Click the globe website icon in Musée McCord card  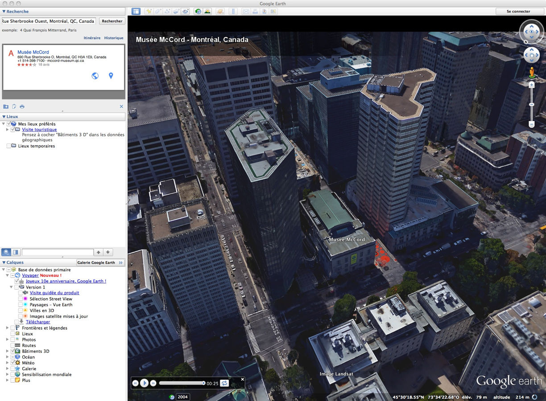(95, 76)
